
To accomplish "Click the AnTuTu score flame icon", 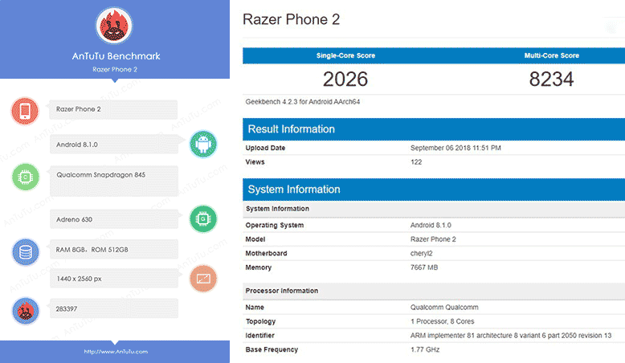I will pyautogui.click(x=26, y=311).
